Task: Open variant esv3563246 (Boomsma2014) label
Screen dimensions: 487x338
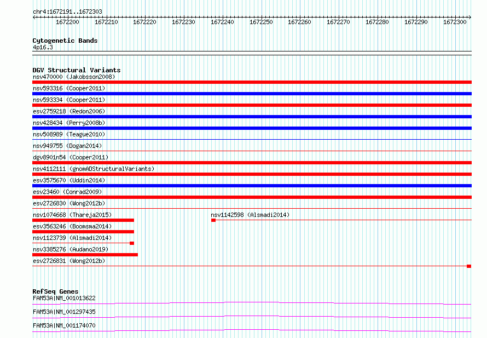Action: (x=72, y=226)
